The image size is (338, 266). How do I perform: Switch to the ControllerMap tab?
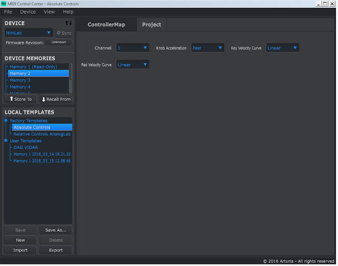pyautogui.click(x=106, y=25)
